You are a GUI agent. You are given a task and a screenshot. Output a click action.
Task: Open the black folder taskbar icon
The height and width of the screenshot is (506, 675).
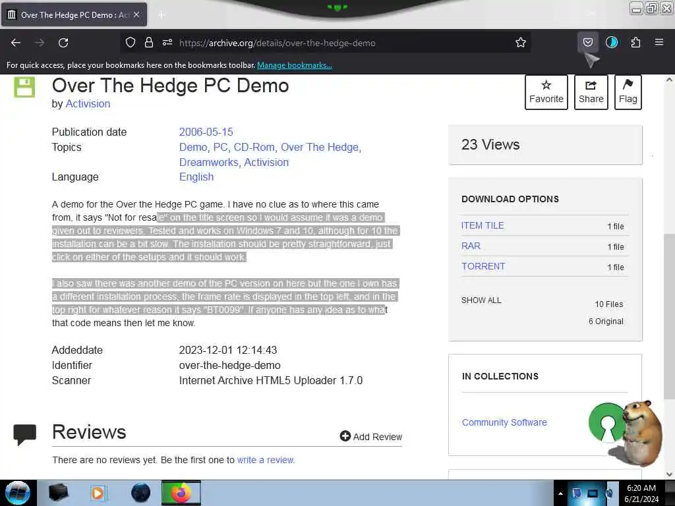(x=59, y=493)
